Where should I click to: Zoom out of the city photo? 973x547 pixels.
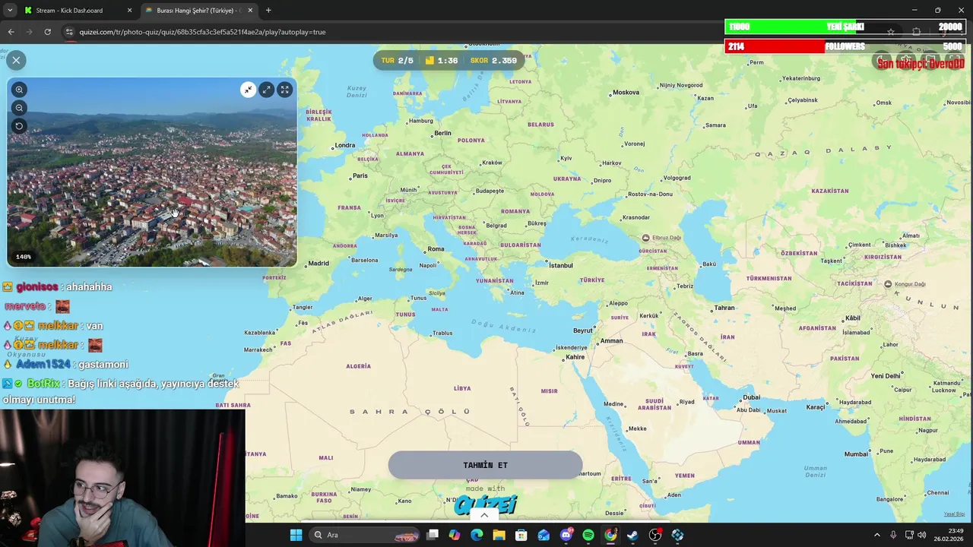pos(20,108)
